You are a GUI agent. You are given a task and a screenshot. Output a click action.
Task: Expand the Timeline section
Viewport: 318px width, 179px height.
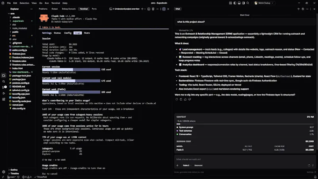15,173
